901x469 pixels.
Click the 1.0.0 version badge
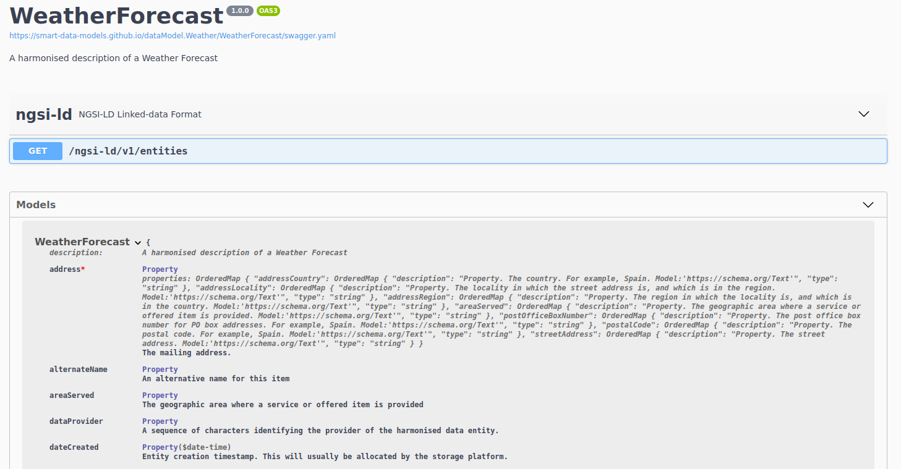(x=240, y=11)
